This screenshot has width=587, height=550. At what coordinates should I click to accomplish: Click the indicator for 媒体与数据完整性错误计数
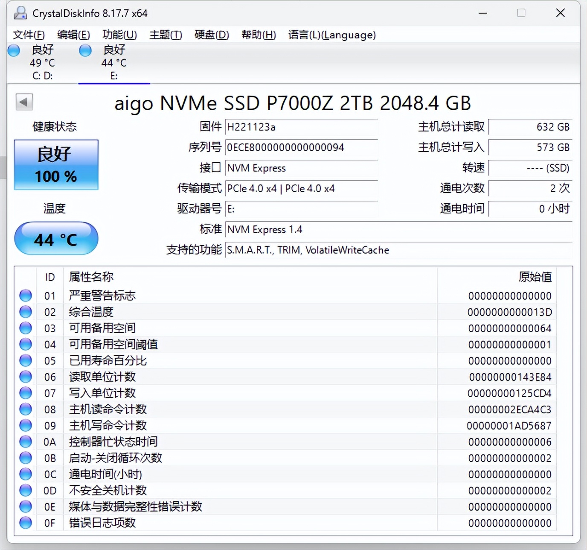(25, 506)
